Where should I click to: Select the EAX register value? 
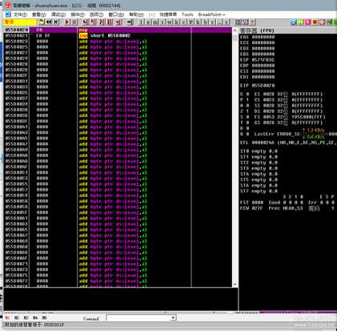(263, 37)
